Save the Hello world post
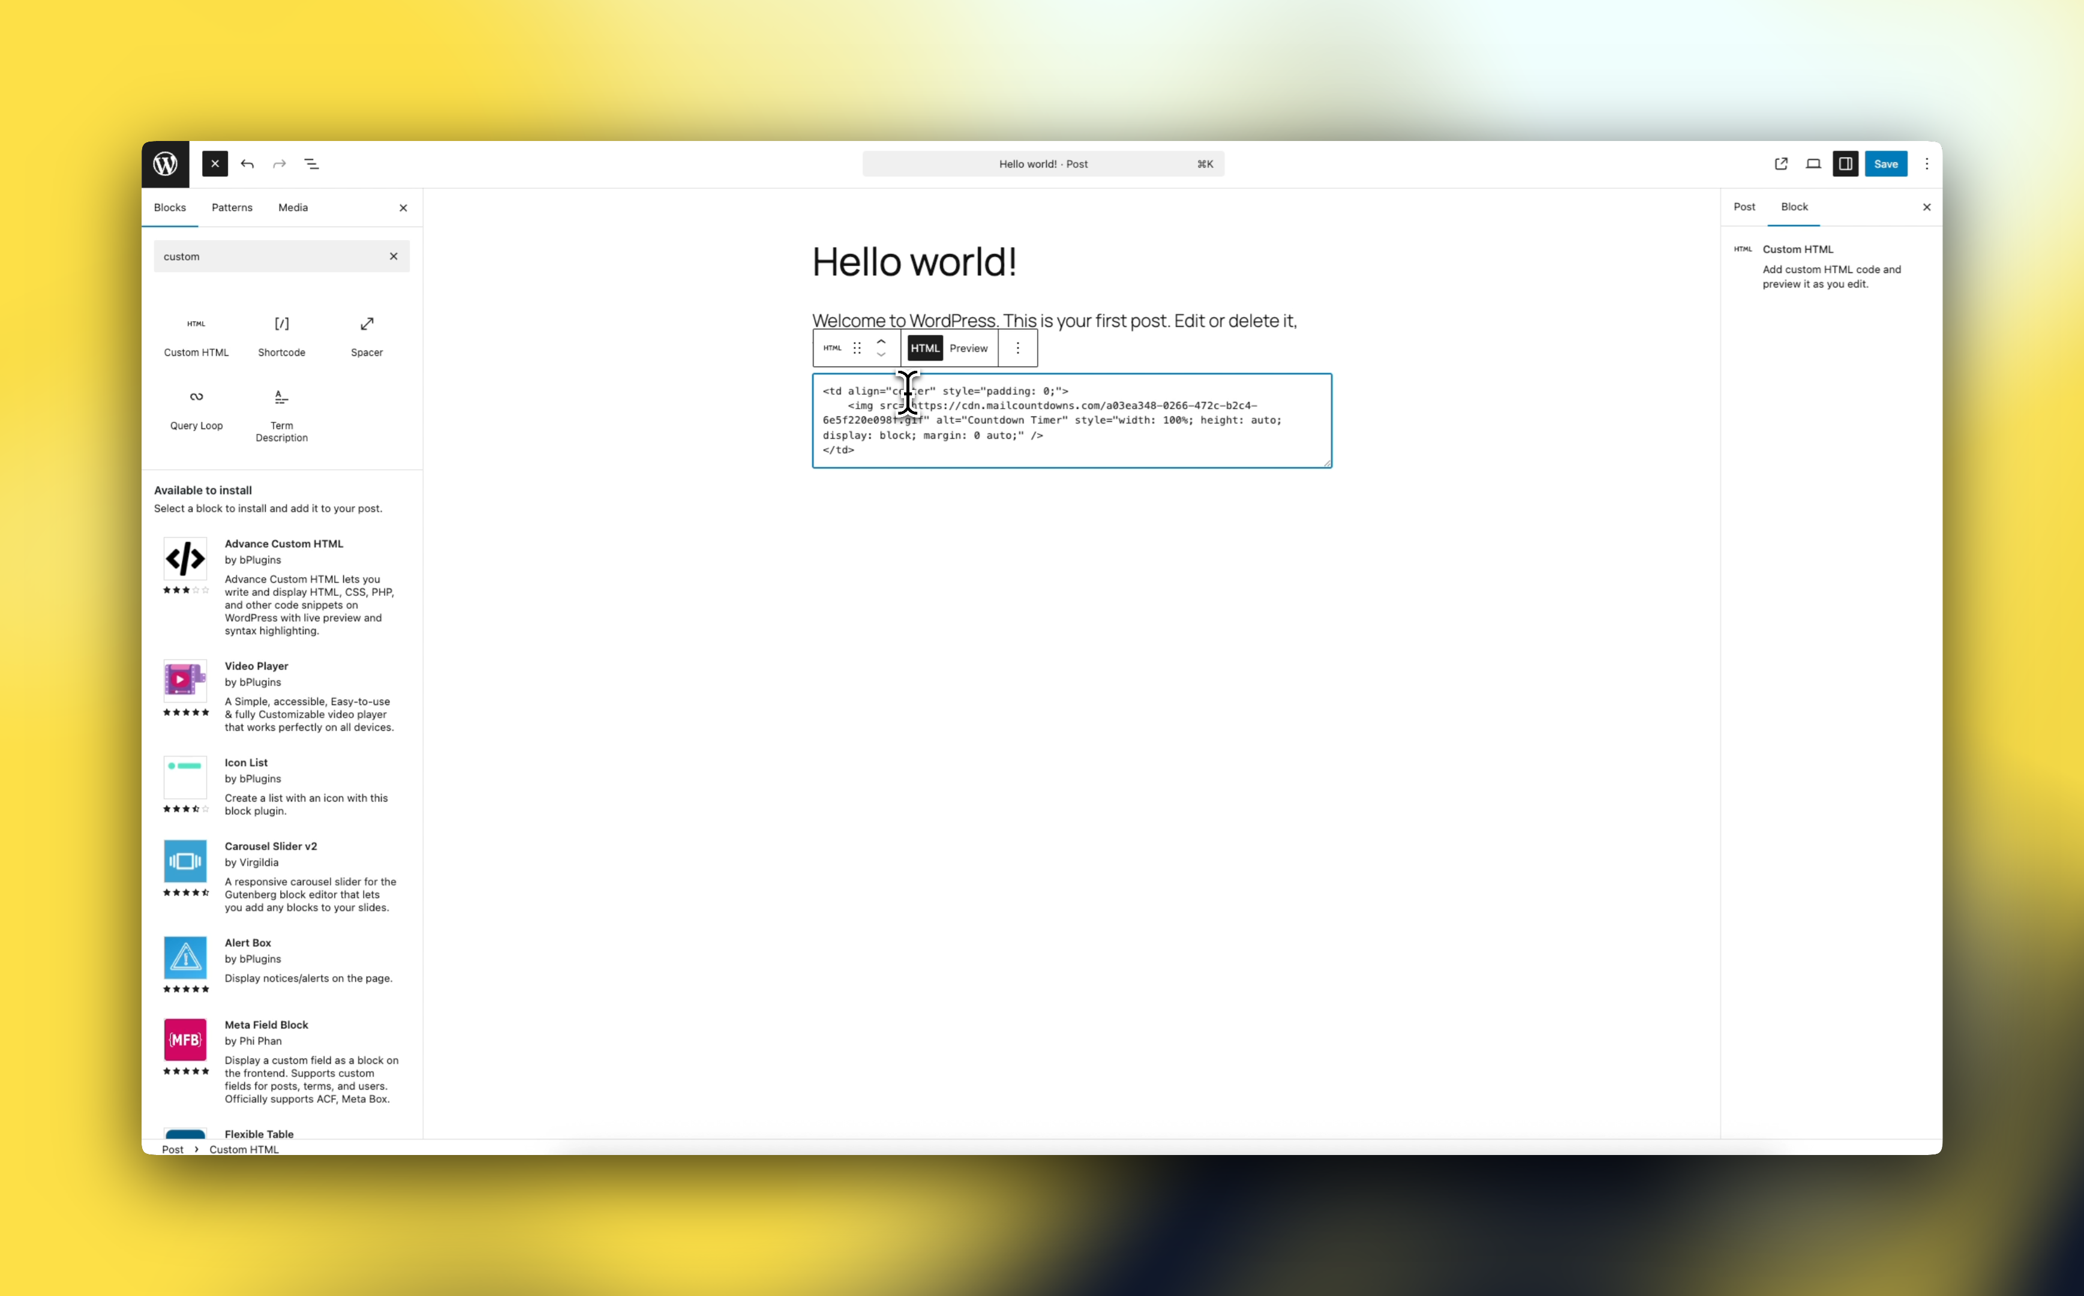The image size is (2084, 1296). tap(1886, 164)
